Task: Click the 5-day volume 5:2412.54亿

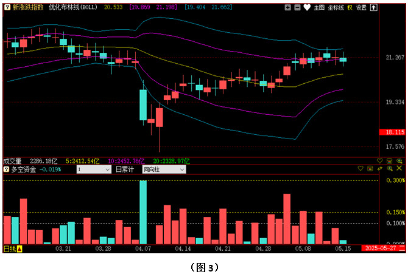Action: [82, 161]
